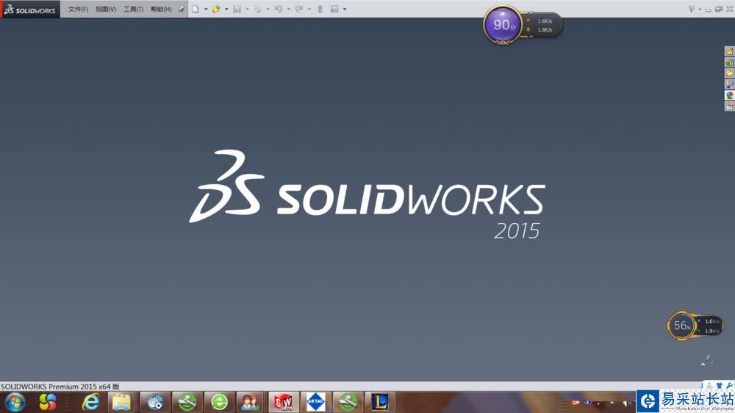The width and height of the screenshot is (735, 413).
Task: Click the colorful pinwheel taskbar icon
Action: tap(47, 402)
